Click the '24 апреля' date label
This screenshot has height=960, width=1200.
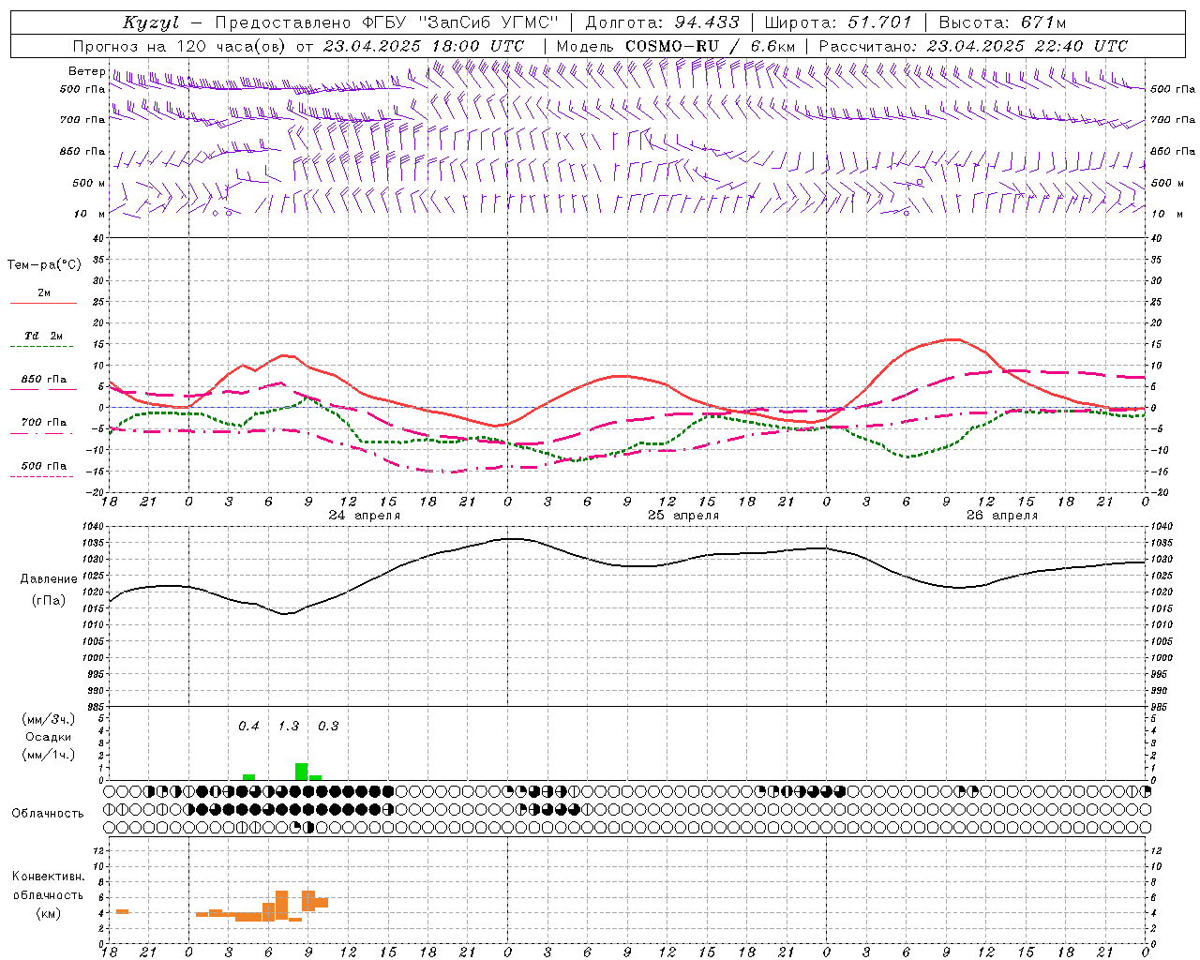click(x=365, y=516)
